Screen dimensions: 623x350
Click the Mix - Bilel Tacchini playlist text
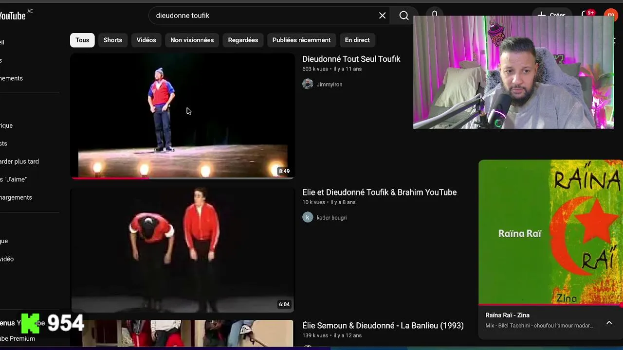(539, 326)
